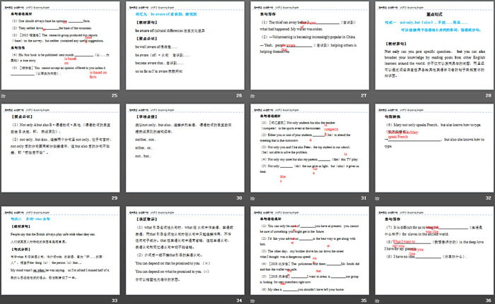Image resolution: width=495 pixels, height=304 pixels.
Task: Click animation star icon under slide 32
Action: pos(377,198)
